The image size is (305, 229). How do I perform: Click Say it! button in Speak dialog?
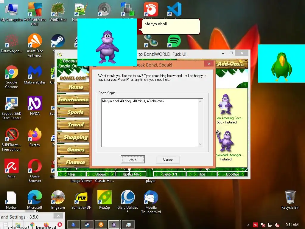(x=133, y=159)
